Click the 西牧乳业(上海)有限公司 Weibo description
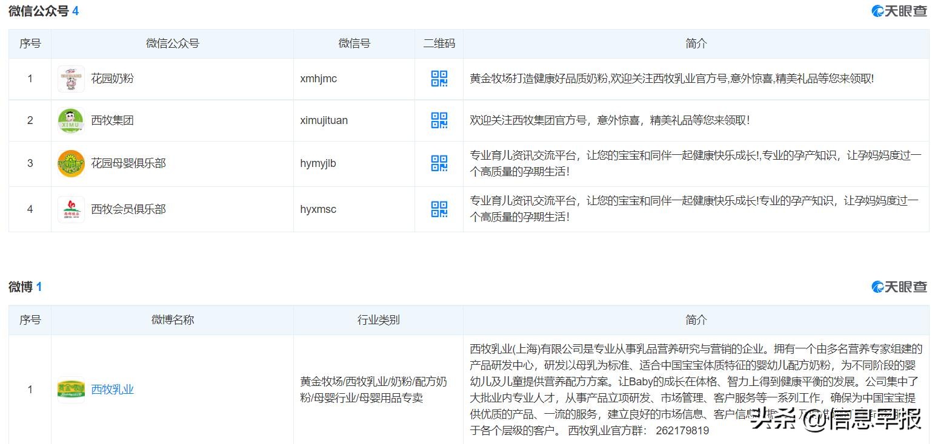The height and width of the screenshot is (444, 935). [x=696, y=390]
